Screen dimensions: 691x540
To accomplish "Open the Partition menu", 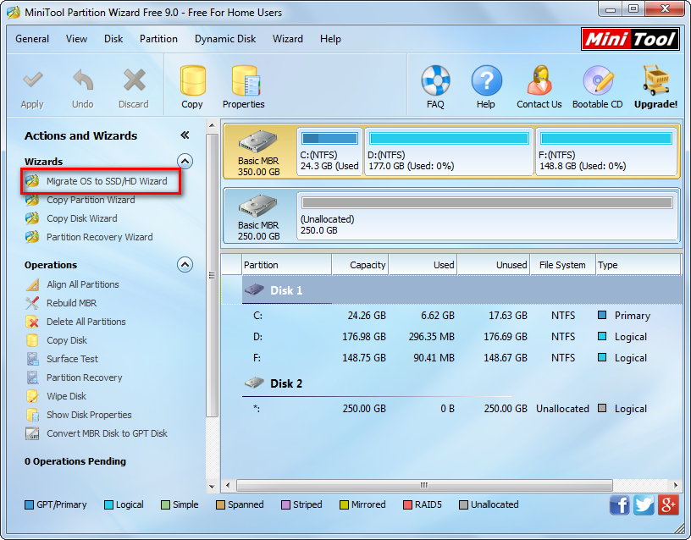I will [x=158, y=39].
